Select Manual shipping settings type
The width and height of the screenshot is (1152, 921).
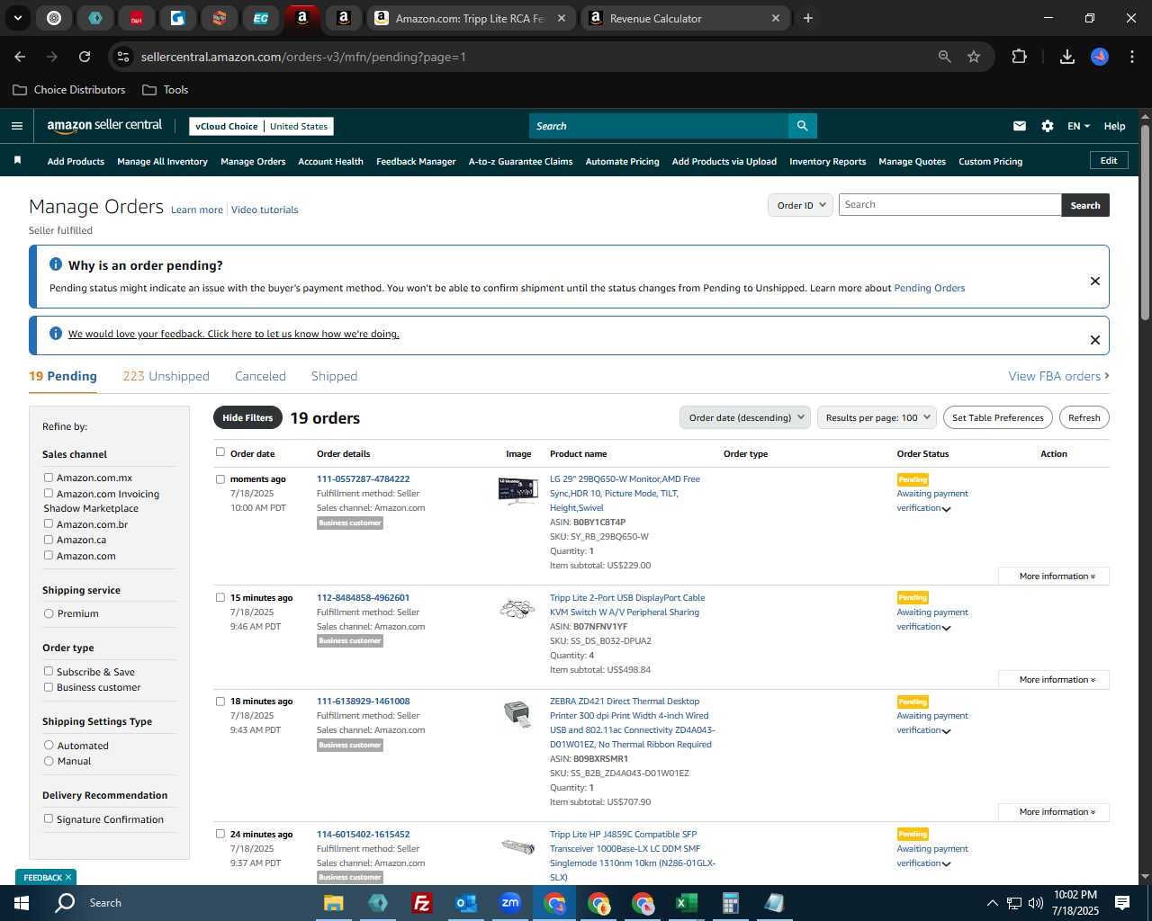tap(49, 761)
